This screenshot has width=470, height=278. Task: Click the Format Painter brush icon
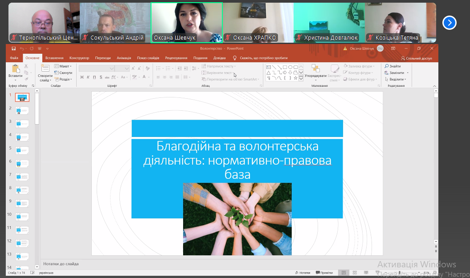(26, 79)
